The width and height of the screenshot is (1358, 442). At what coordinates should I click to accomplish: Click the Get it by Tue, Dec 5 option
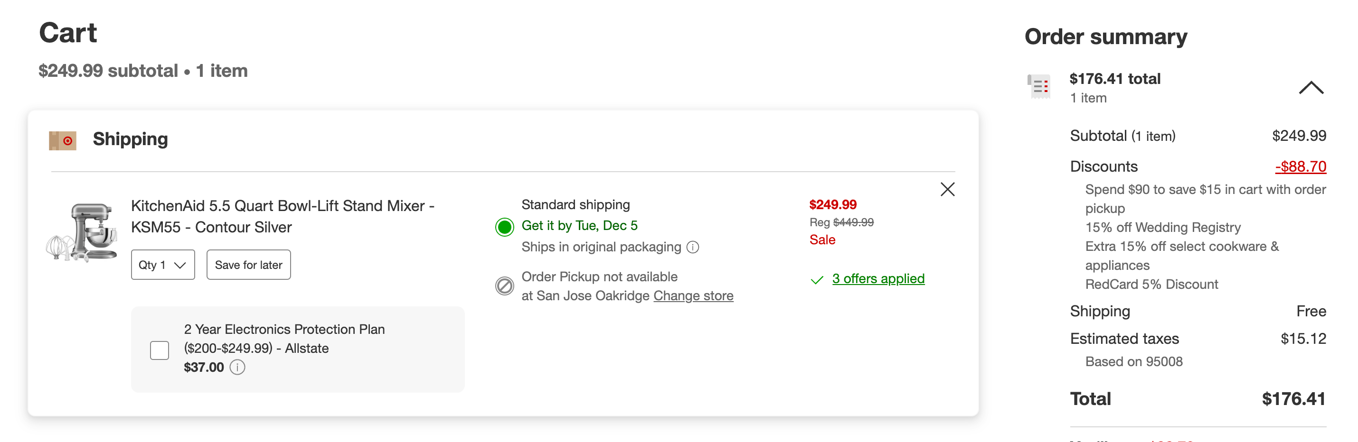pos(579,225)
